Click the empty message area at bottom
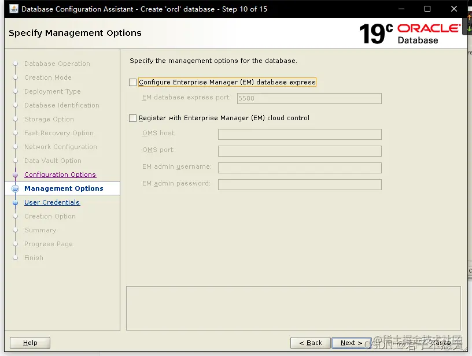The height and width of the screenshot is (356, 472). tap(293, 309)
